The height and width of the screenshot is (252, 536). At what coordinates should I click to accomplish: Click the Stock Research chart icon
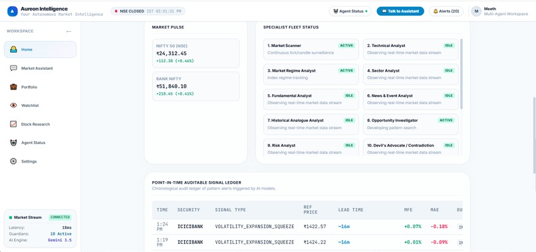tap(13, 124)
